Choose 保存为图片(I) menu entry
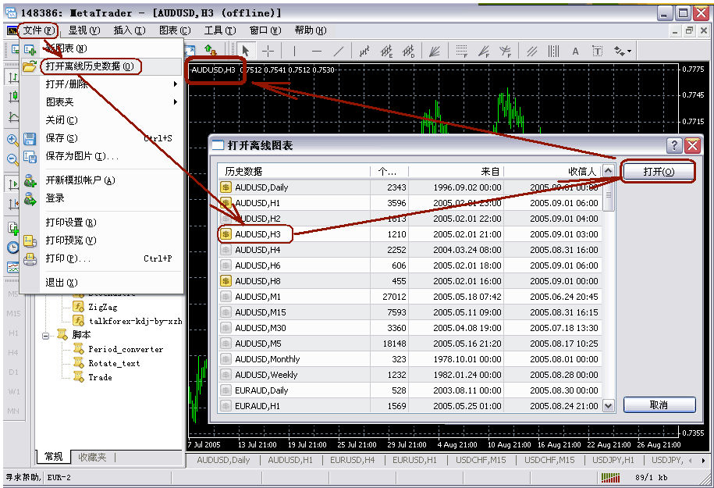The image size is (714, 488). [x=102, y=156]
